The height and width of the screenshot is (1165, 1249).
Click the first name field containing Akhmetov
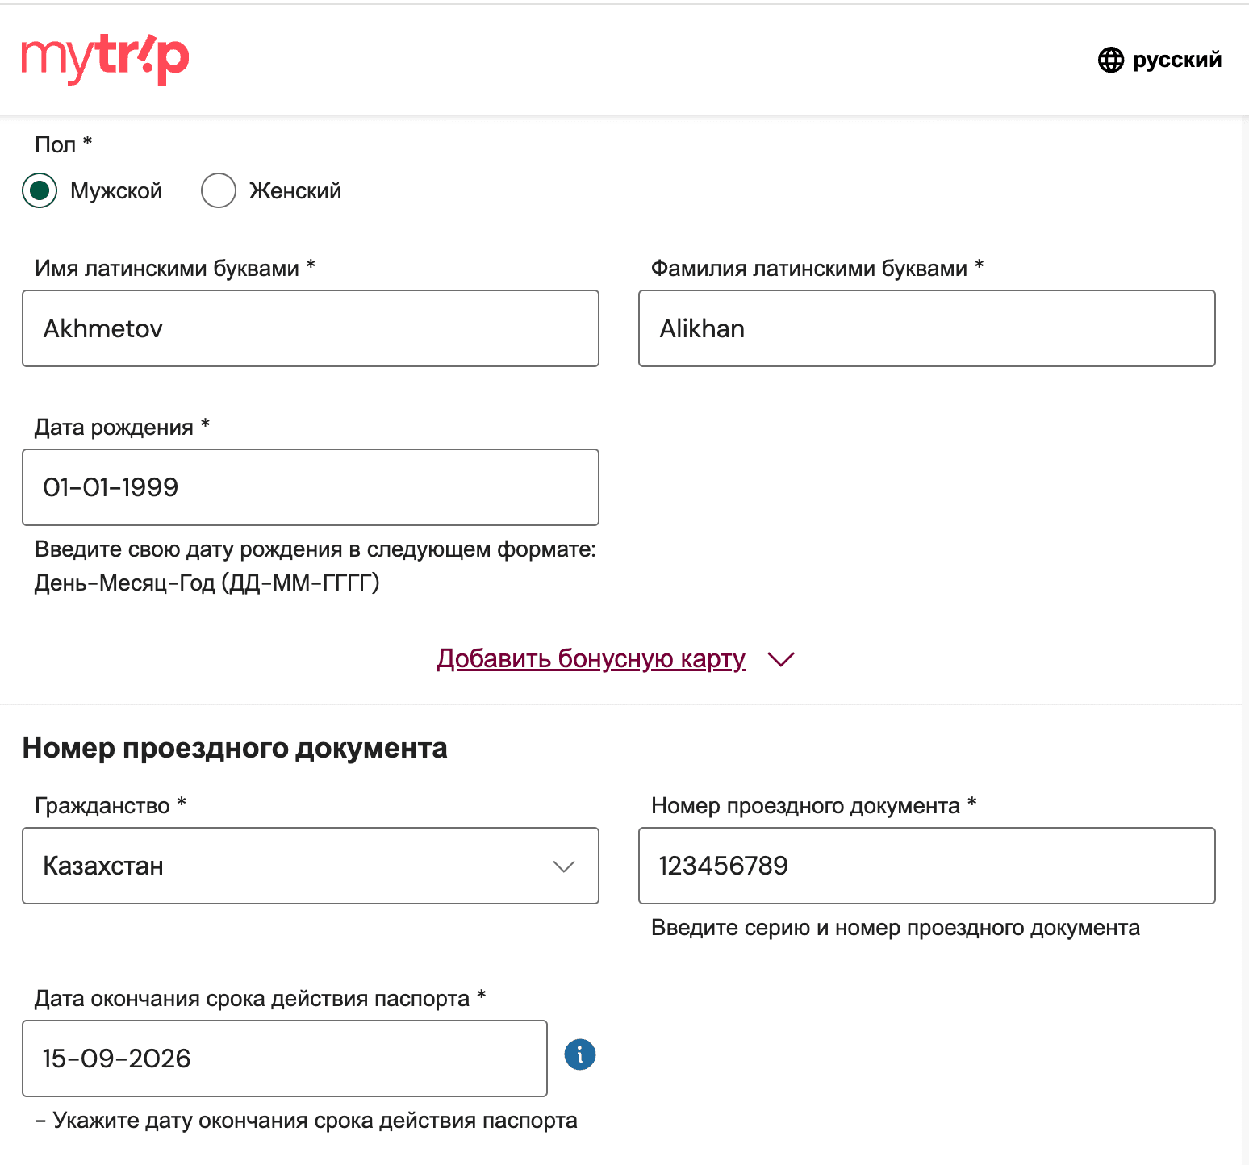point(310,328)
